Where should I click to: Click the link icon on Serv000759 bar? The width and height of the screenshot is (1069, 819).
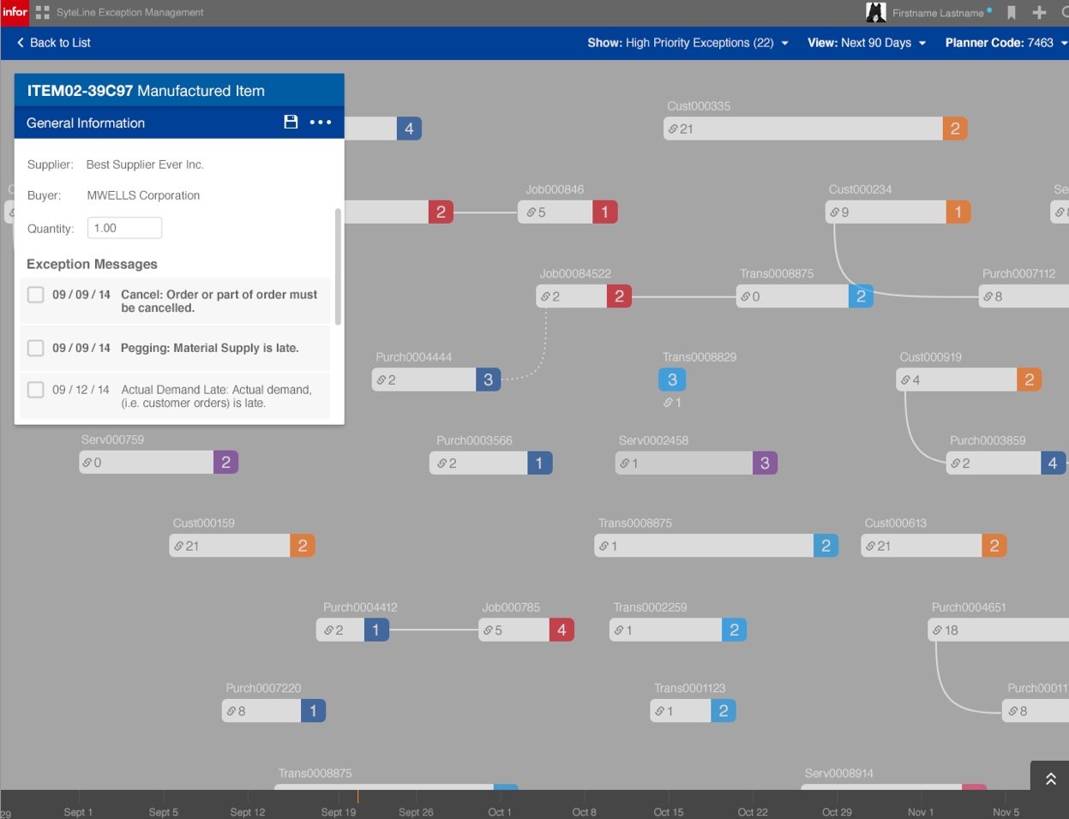pyautogui.click(x=87, y=463)
